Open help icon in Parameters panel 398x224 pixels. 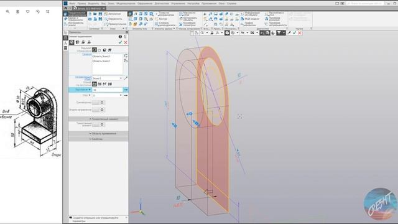click(x=120, y=37)
